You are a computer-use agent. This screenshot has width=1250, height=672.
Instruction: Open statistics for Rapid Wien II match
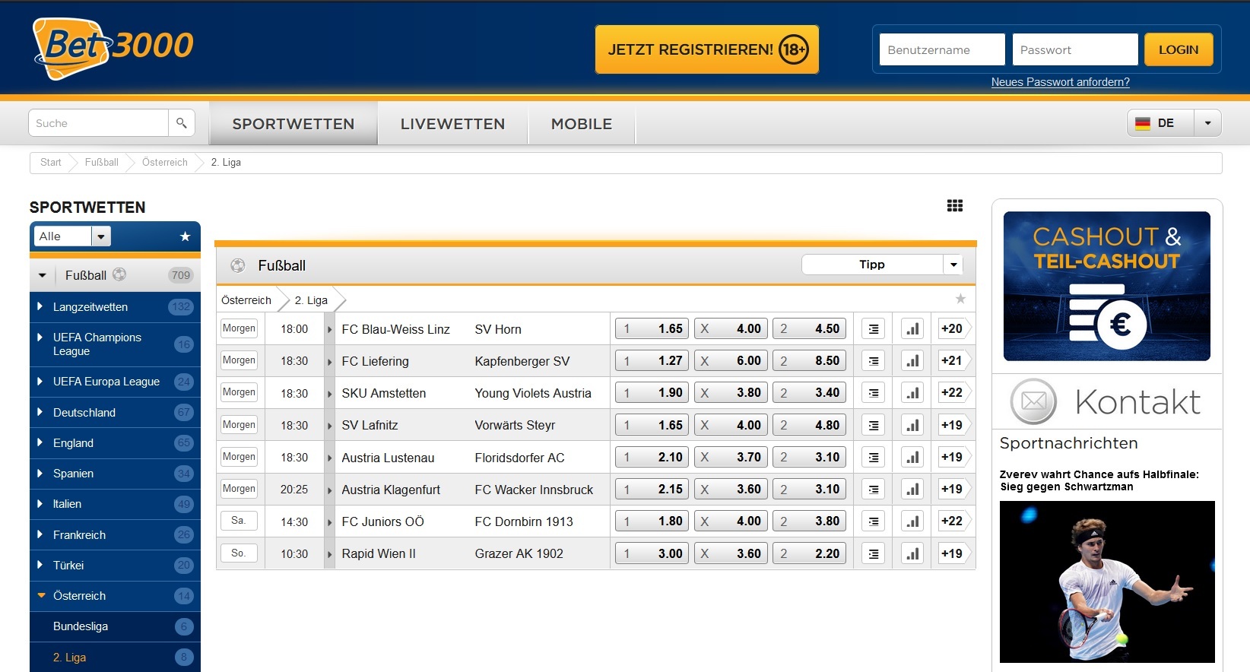[x=912, y=554]
